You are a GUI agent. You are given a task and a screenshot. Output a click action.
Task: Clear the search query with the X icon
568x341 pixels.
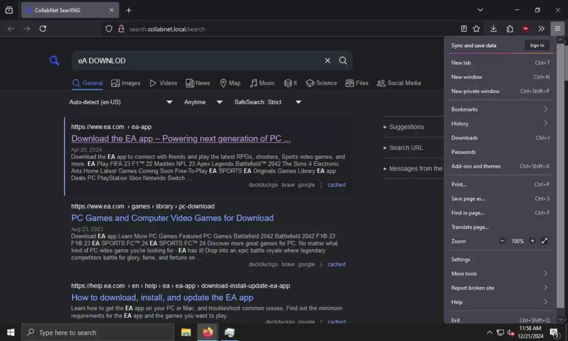point(327,60)
